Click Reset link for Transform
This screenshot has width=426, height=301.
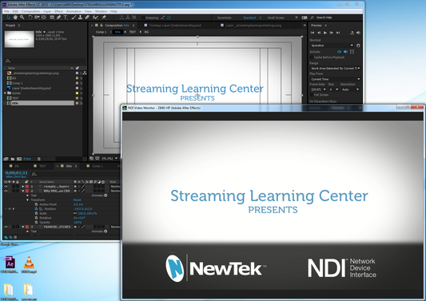pos(78,200)
